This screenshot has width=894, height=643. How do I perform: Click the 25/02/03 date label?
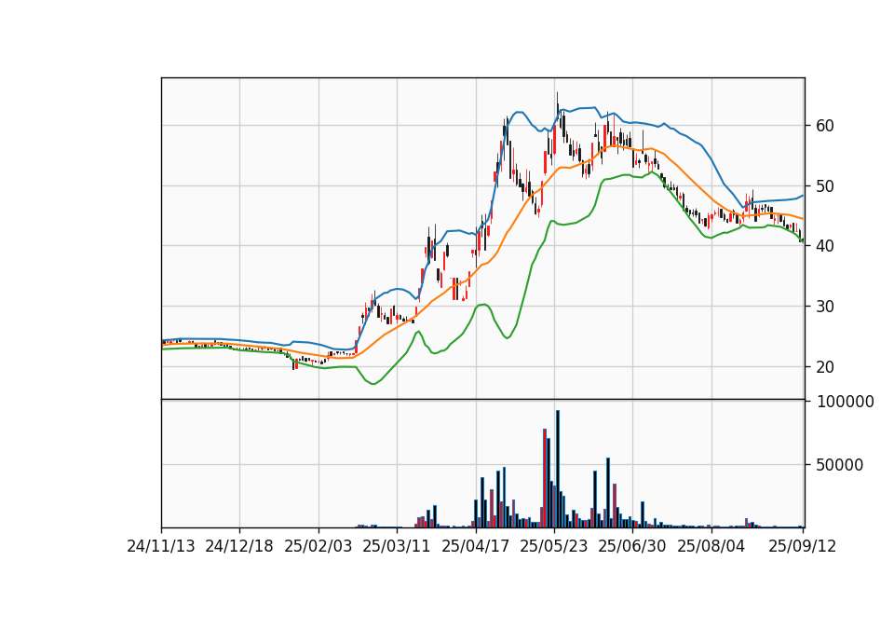[318, 546]
